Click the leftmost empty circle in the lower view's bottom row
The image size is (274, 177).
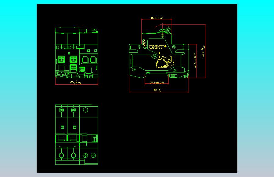[x=61, y=155]
